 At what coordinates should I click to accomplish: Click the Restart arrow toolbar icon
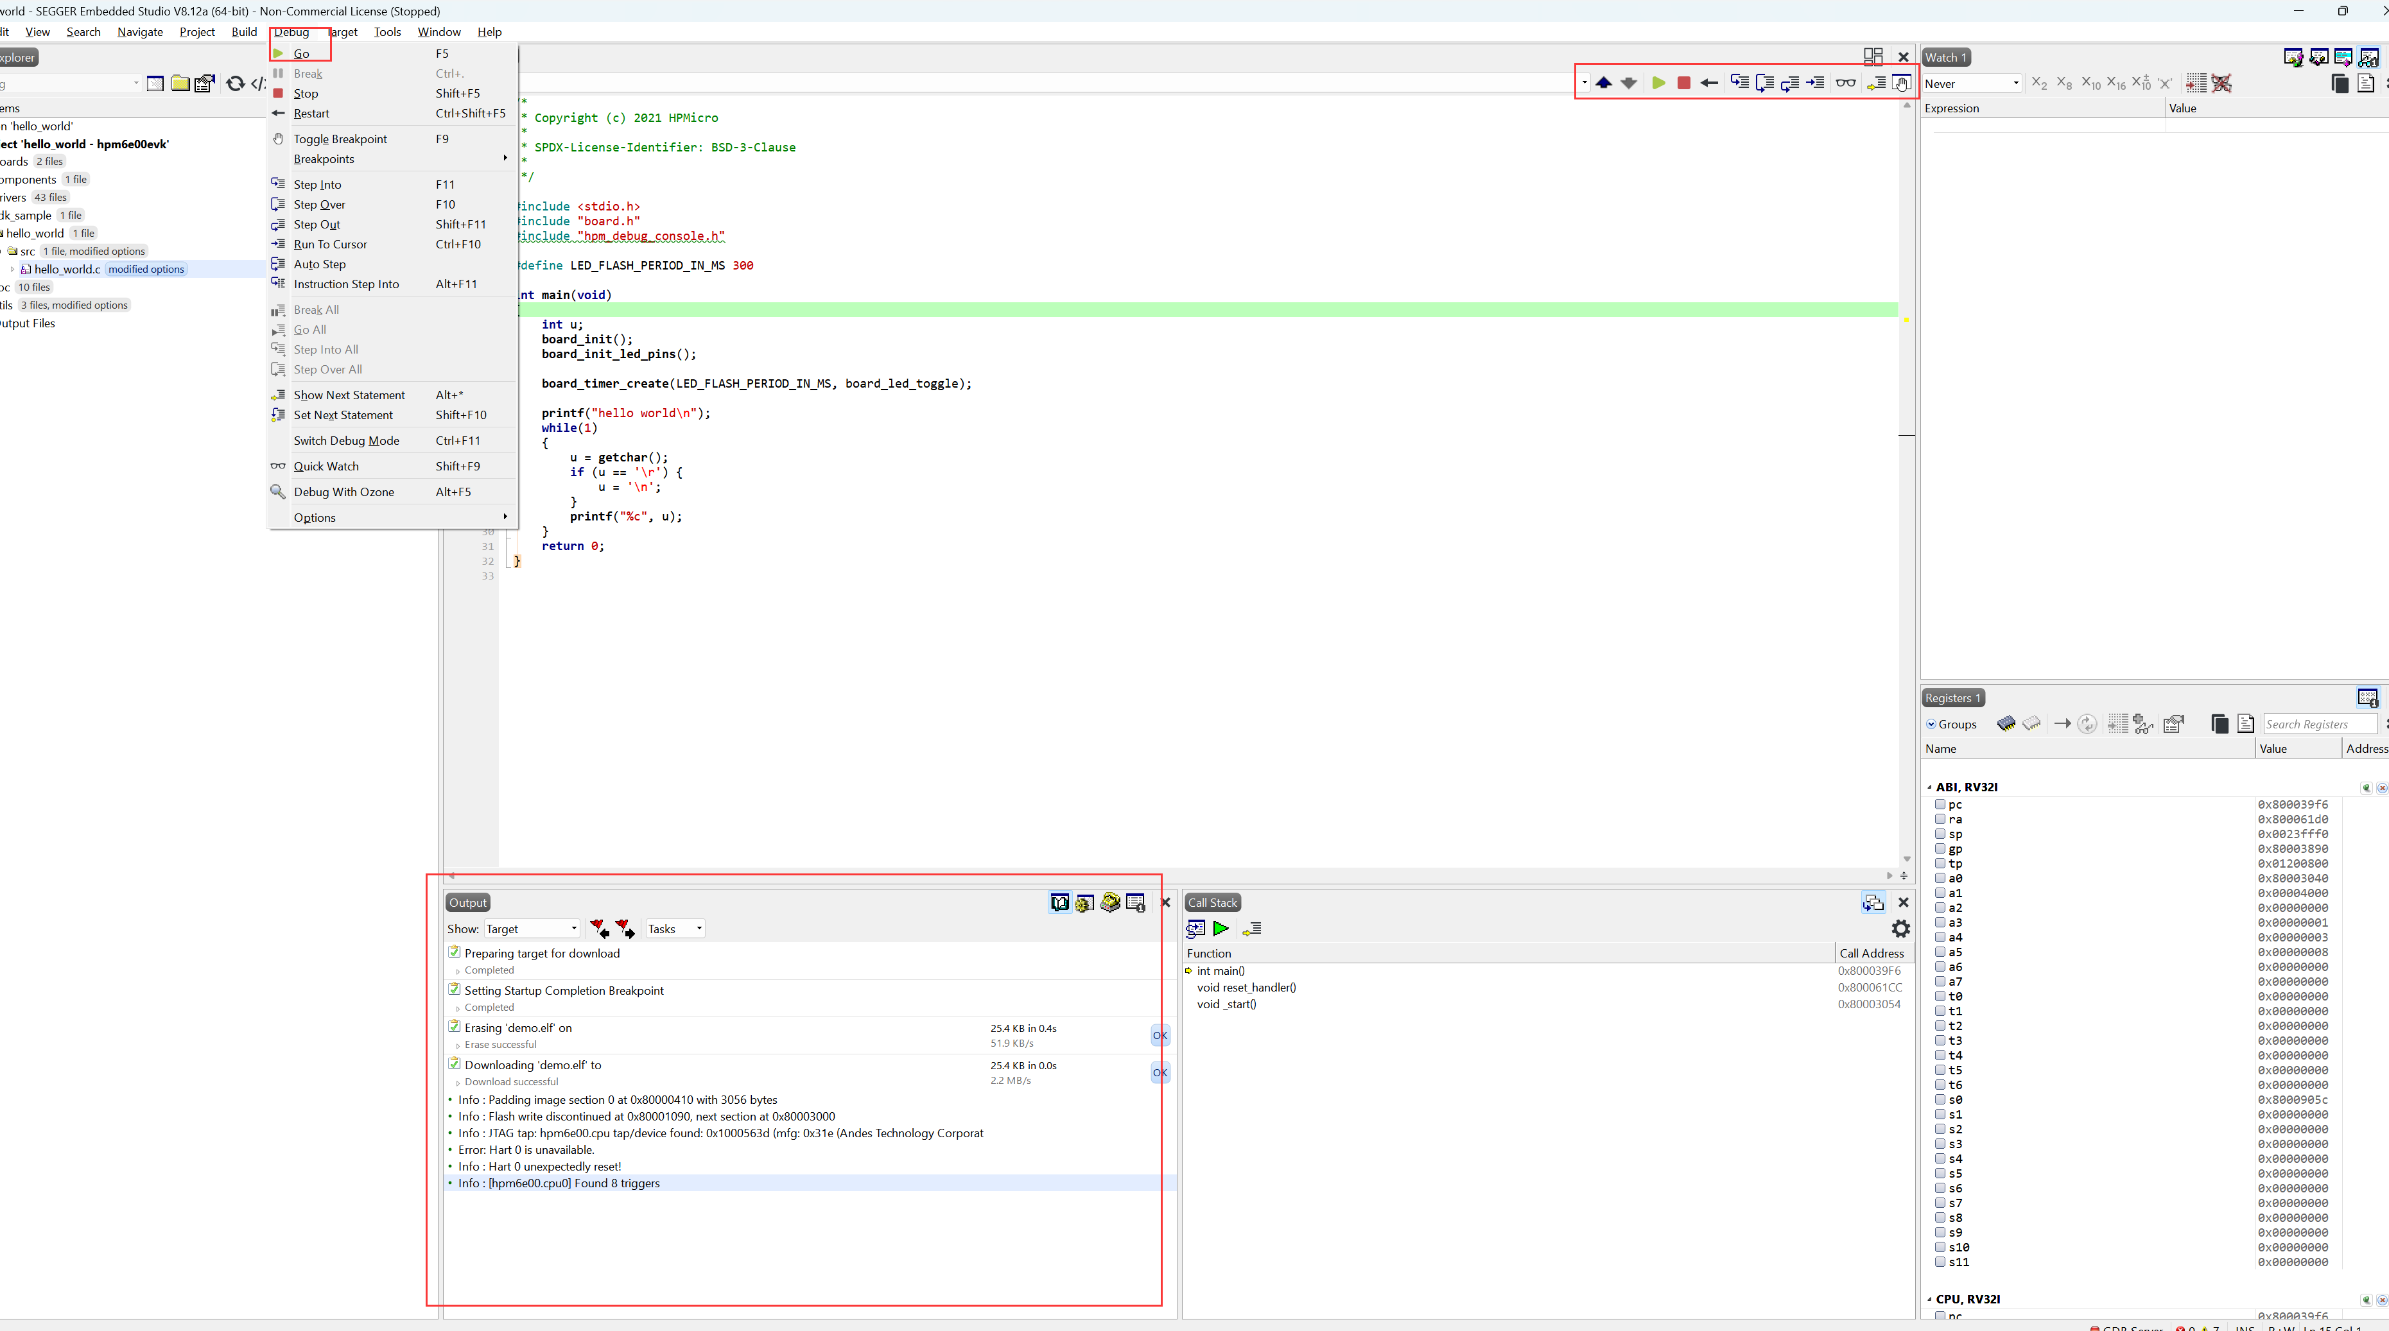[x=1709, y=83]
